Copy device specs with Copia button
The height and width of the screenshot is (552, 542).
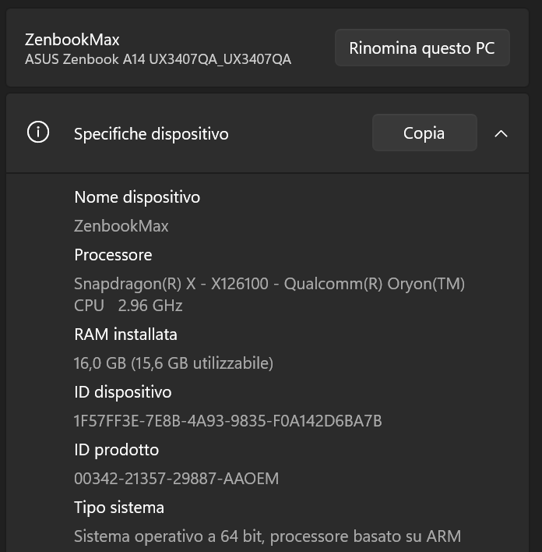tap(424, 133)
